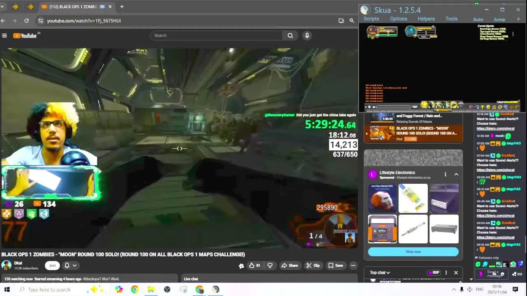Open the YouTube hamburger guide menu
Screen dimensions: 527x296
[x=5, y=36]
